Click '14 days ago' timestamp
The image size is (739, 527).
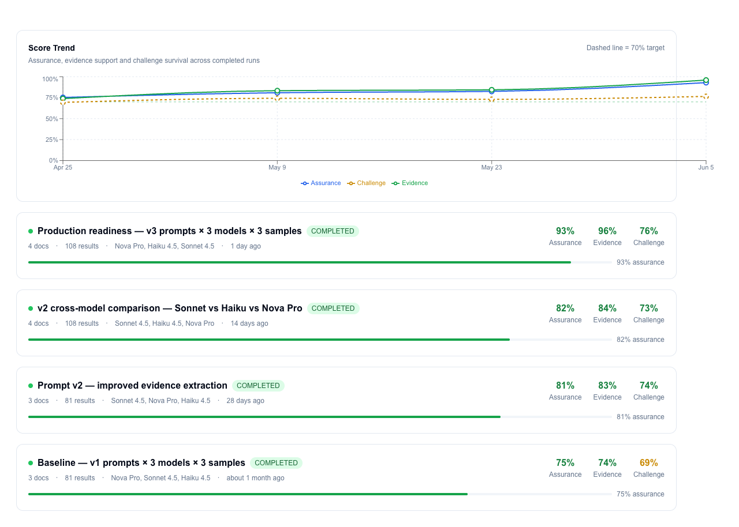[249, 323]
